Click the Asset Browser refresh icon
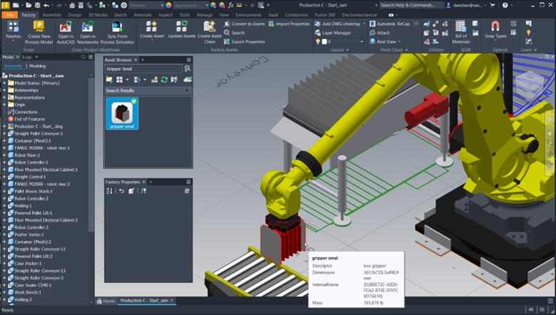556x315 pixels. coord(164,80)
